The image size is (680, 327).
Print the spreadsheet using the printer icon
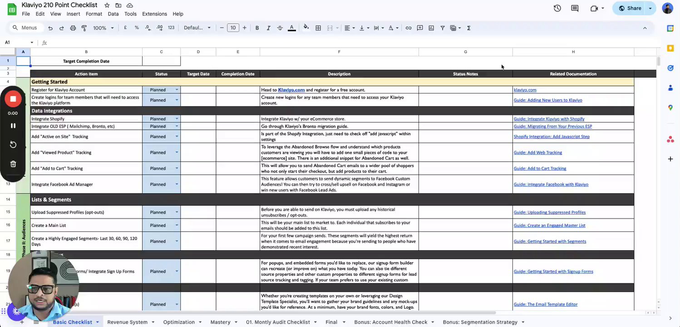pos(73,28)
